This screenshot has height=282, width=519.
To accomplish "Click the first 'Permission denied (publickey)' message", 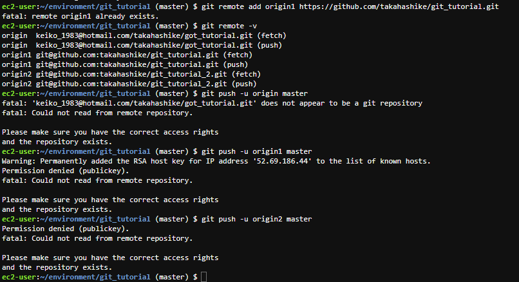I will pyautogui.click(x=66, y=171).
